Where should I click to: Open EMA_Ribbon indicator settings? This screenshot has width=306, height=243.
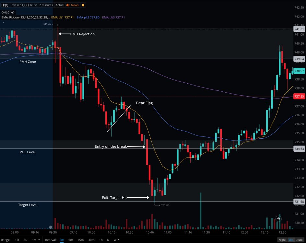(x=25, y=17)
